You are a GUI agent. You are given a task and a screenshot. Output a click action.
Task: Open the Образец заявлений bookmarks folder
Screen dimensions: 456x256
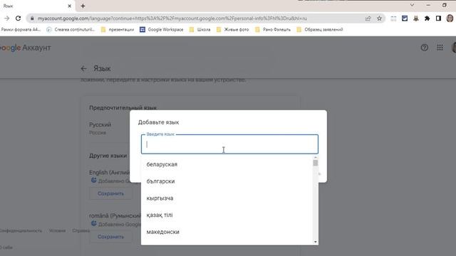(x=320, y=30)
